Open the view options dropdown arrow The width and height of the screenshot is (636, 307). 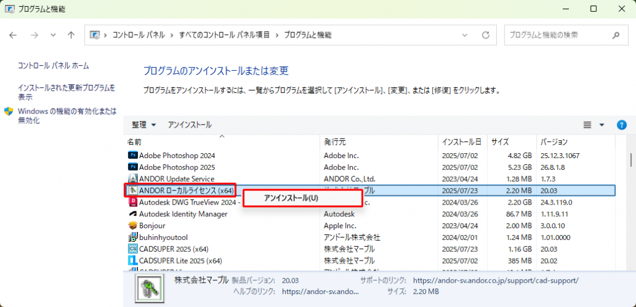[x=601, y=125]
